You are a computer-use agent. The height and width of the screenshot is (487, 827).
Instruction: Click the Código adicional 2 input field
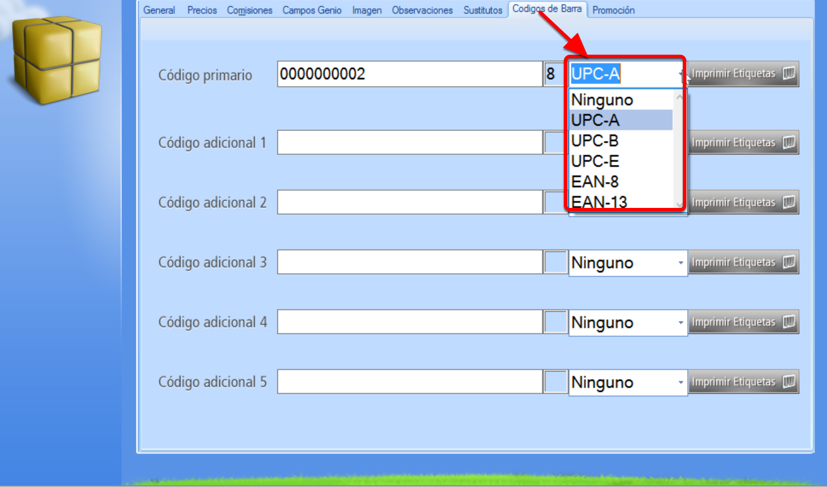tap(410, 202)
